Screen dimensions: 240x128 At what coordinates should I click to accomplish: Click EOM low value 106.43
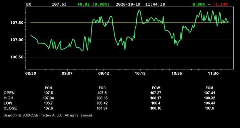209,103
